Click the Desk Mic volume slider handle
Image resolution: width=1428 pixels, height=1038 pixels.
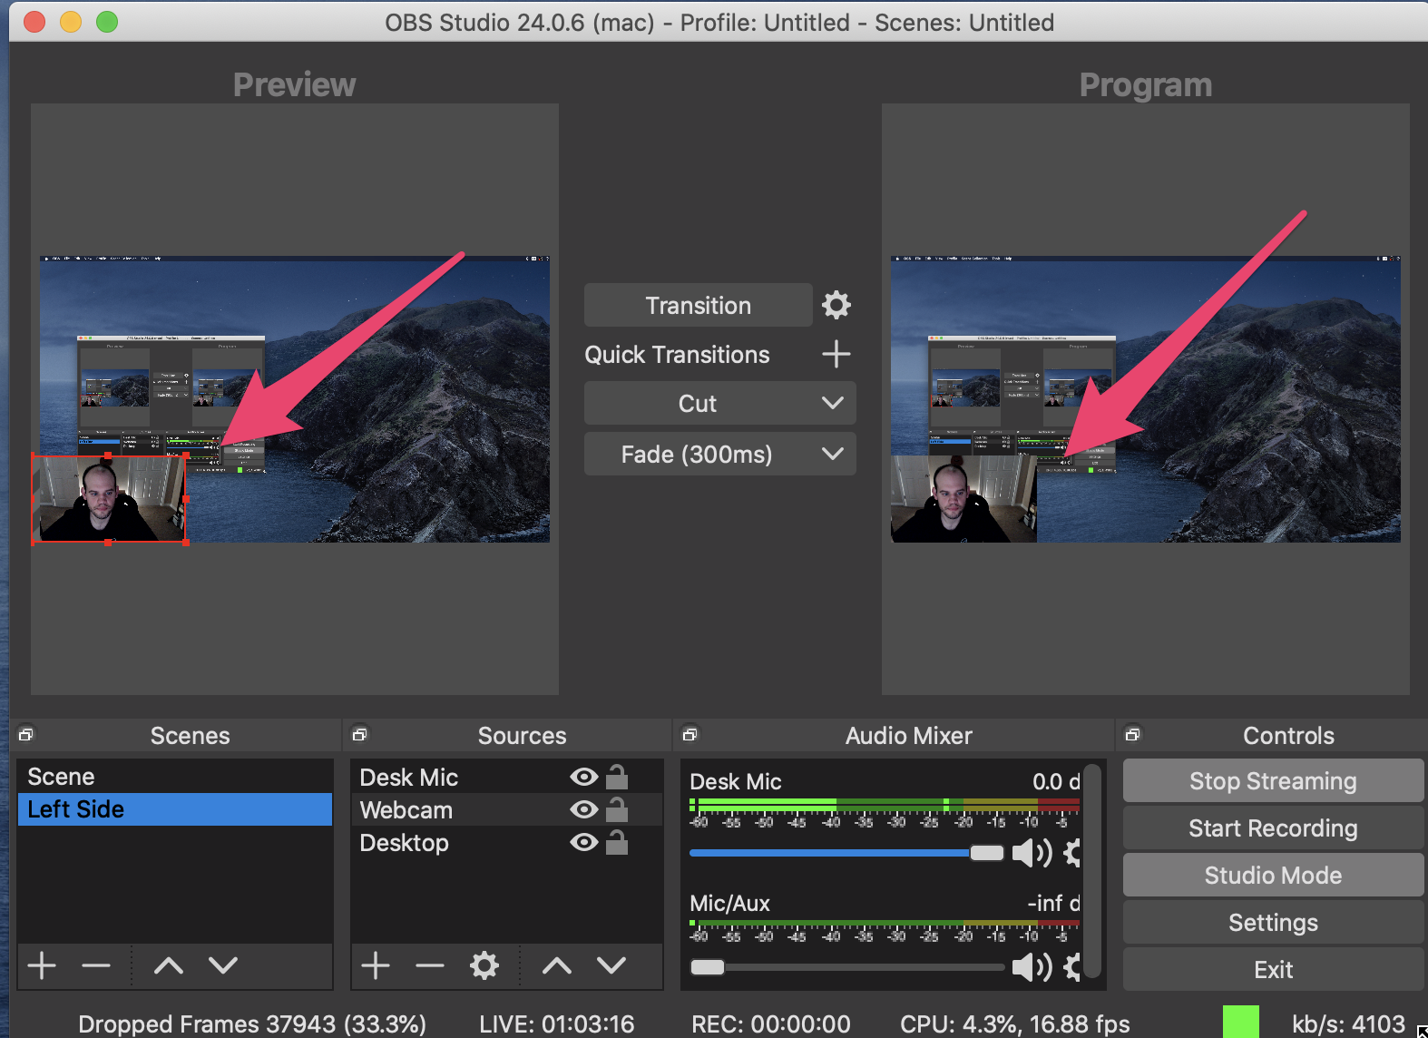click(x=987, y=853)
